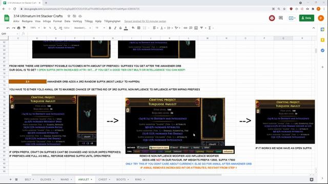Image resolution: width=328 pixels, height=184 pixels.
Task: Star the document title
Action: tap(69, 16)
